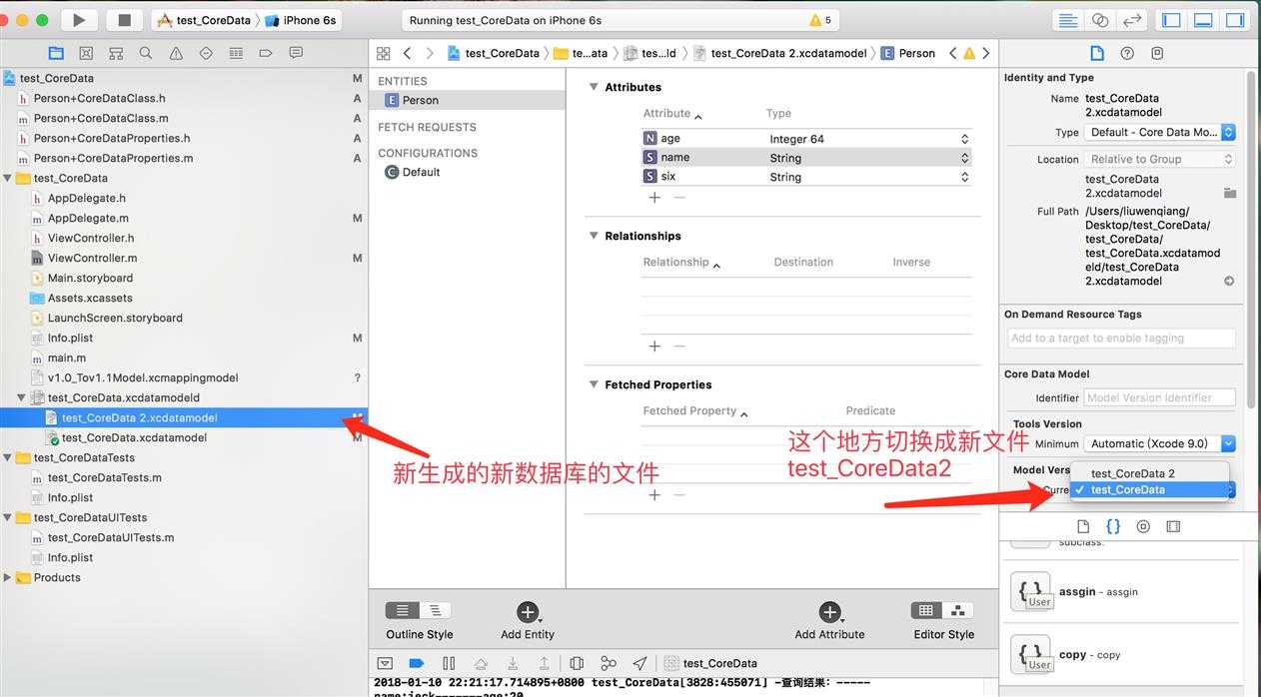This screenshot has height=697, width=1261.
Task: Switch editor style to table
Action: tap(926, 610)
